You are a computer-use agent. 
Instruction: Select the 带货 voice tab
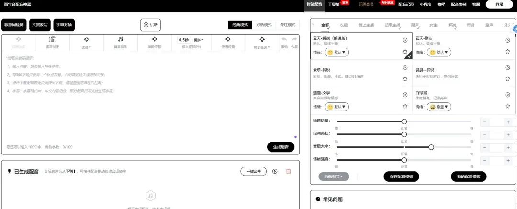point(471,25)
